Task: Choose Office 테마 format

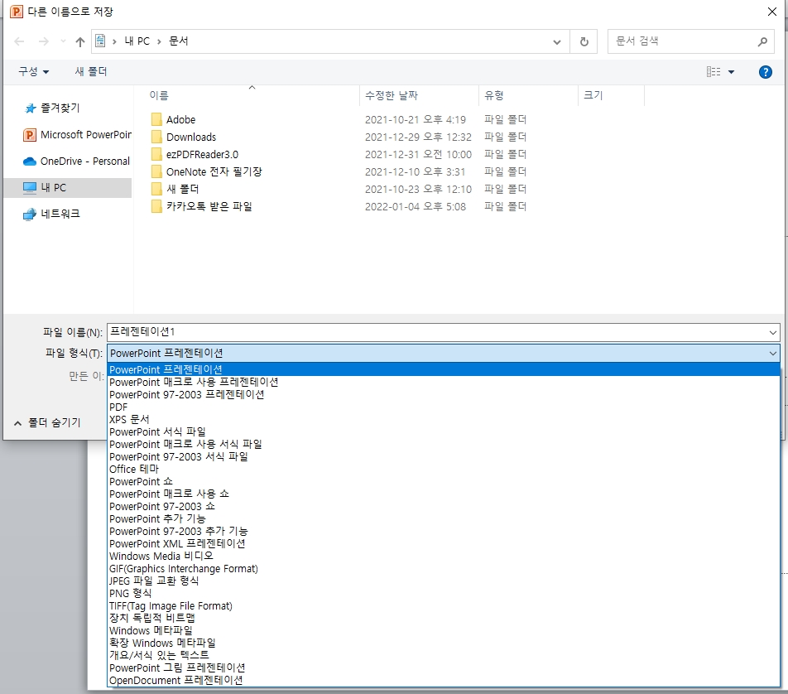Action: [x=444, y=470]
